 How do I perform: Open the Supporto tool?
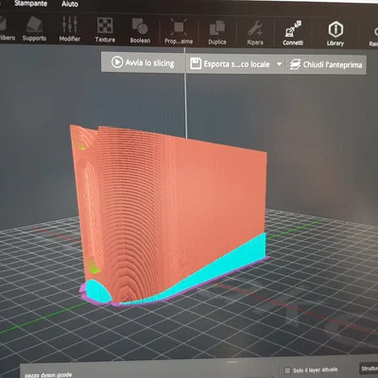34,28
